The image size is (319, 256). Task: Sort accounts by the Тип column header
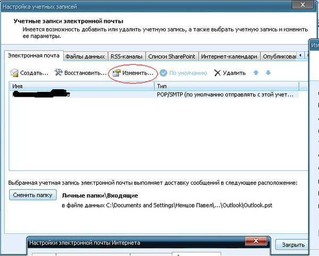(x=226, y=86)
